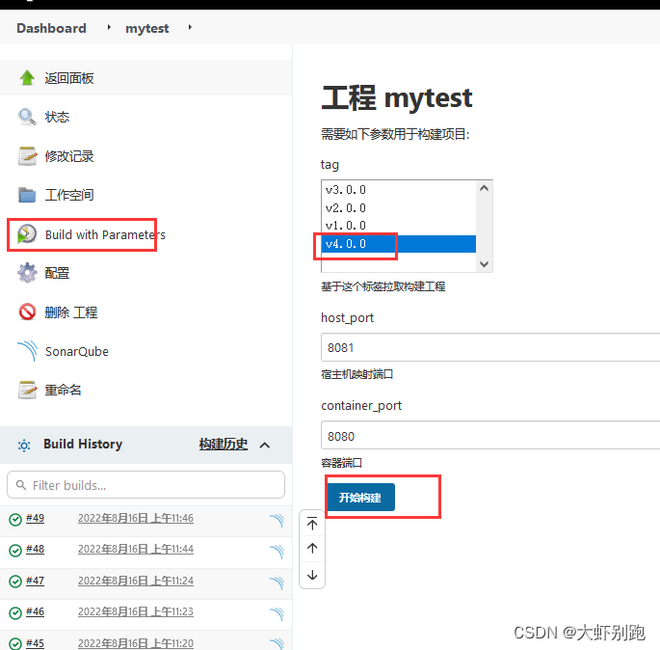Open Status via the magnifier icon
Viewport: 660px width, 650px height.
click(x=27, y=117)
